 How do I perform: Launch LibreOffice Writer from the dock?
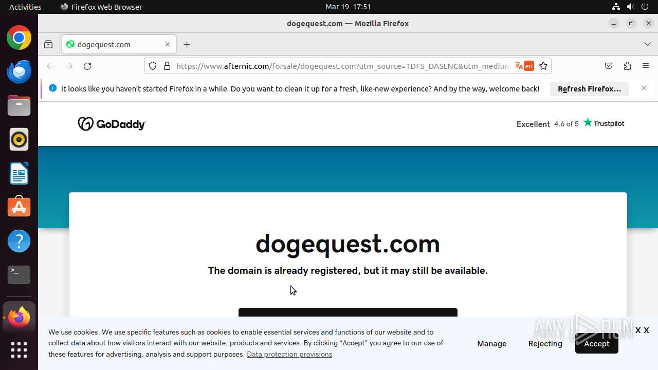pyautogui.click(x=19, y=174)
